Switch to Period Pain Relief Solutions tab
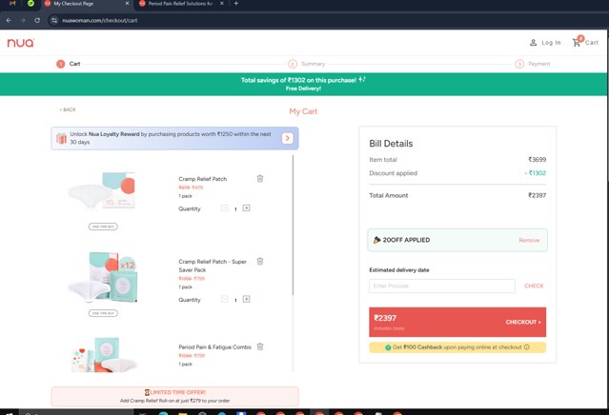Viewport: 609px width, 415px height. click(x=180, y=4)
